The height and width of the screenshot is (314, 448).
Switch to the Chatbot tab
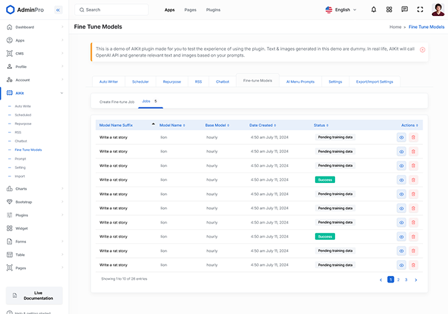pos(222,82)
